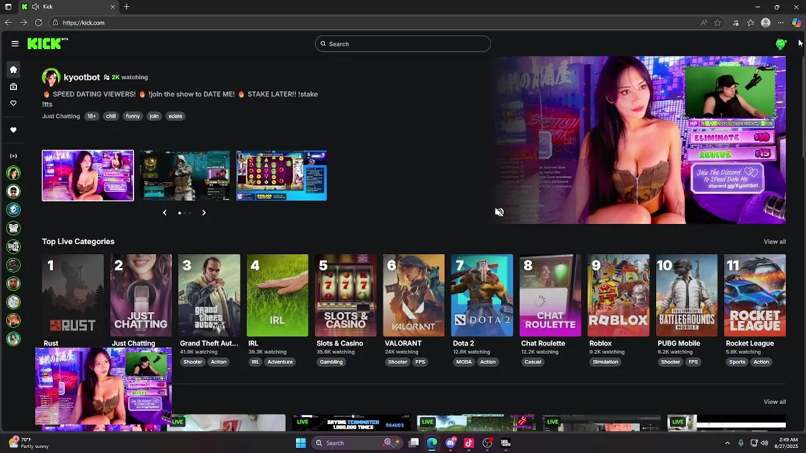Select the funny tag

coord(133,116)
